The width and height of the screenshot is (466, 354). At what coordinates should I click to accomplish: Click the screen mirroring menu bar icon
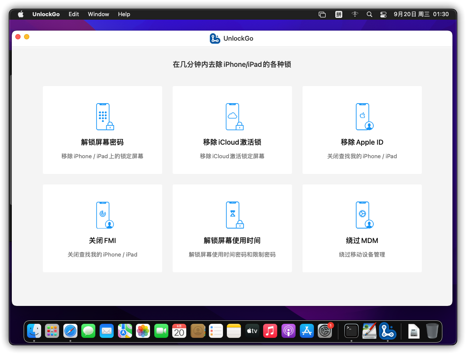322,14
